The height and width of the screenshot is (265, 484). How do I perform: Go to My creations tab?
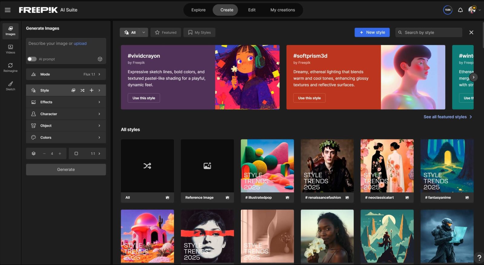tap(282, 10)
